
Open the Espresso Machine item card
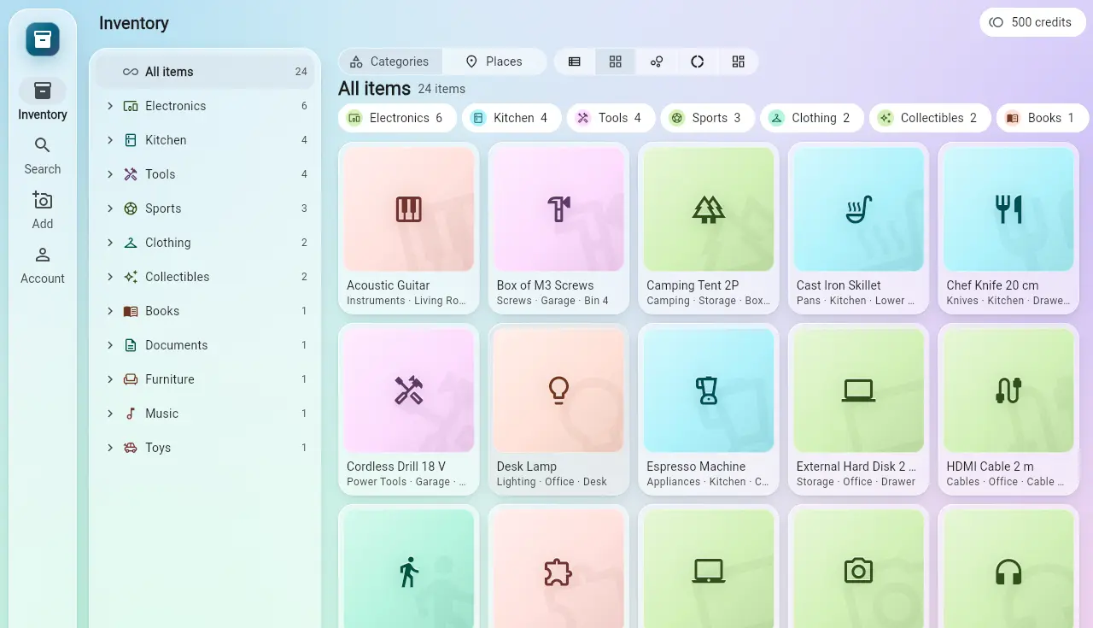[709, 409]
